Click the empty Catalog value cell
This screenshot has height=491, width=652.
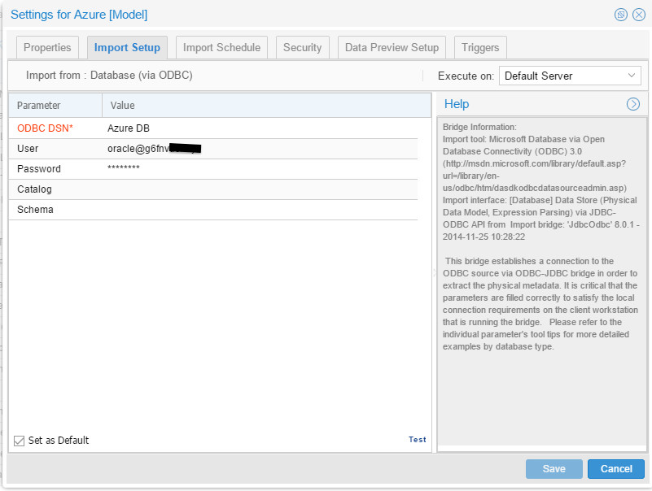pyautogui.click(x=260, y=189)
